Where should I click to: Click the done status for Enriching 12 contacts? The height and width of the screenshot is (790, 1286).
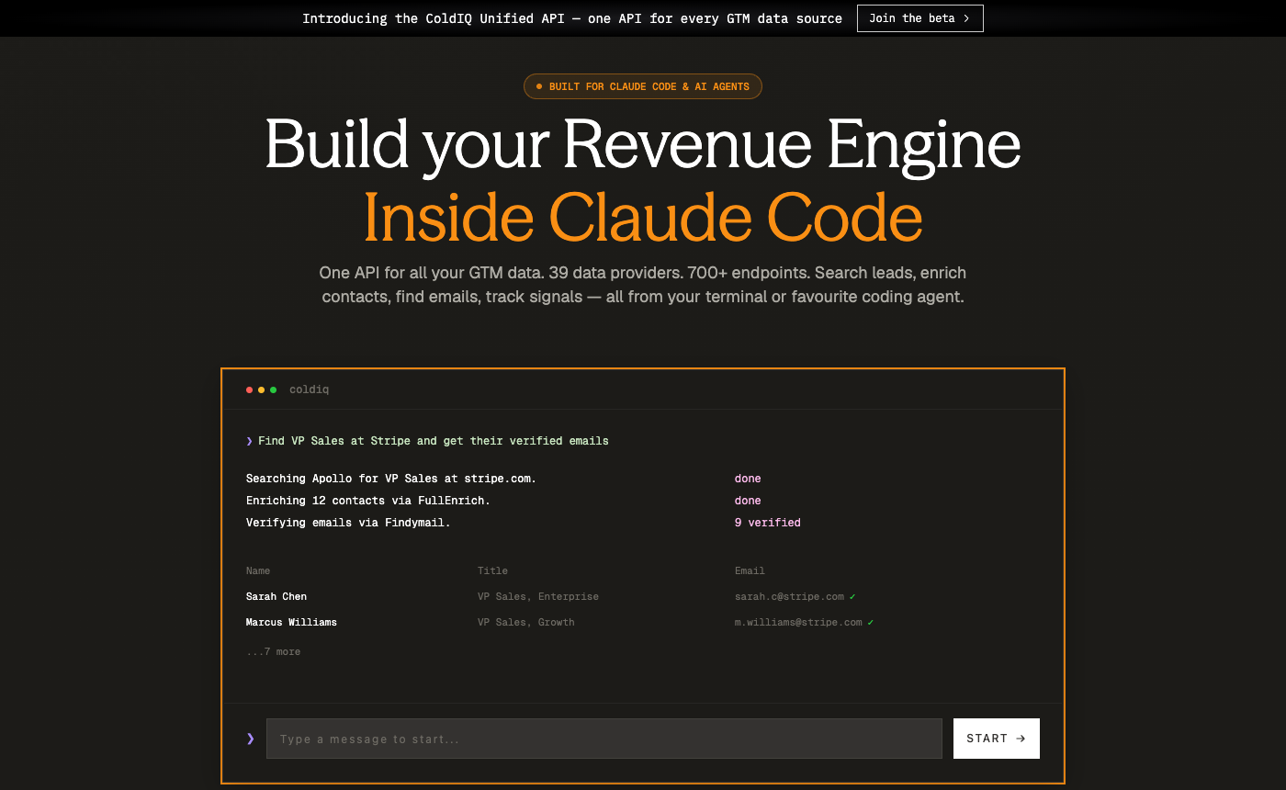748,501
